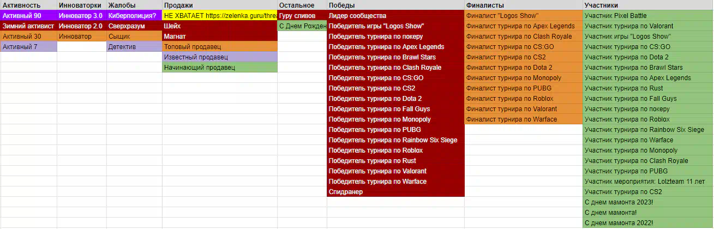
Task: Select the purple Активный 90 cell
Action: coord(28,16)
